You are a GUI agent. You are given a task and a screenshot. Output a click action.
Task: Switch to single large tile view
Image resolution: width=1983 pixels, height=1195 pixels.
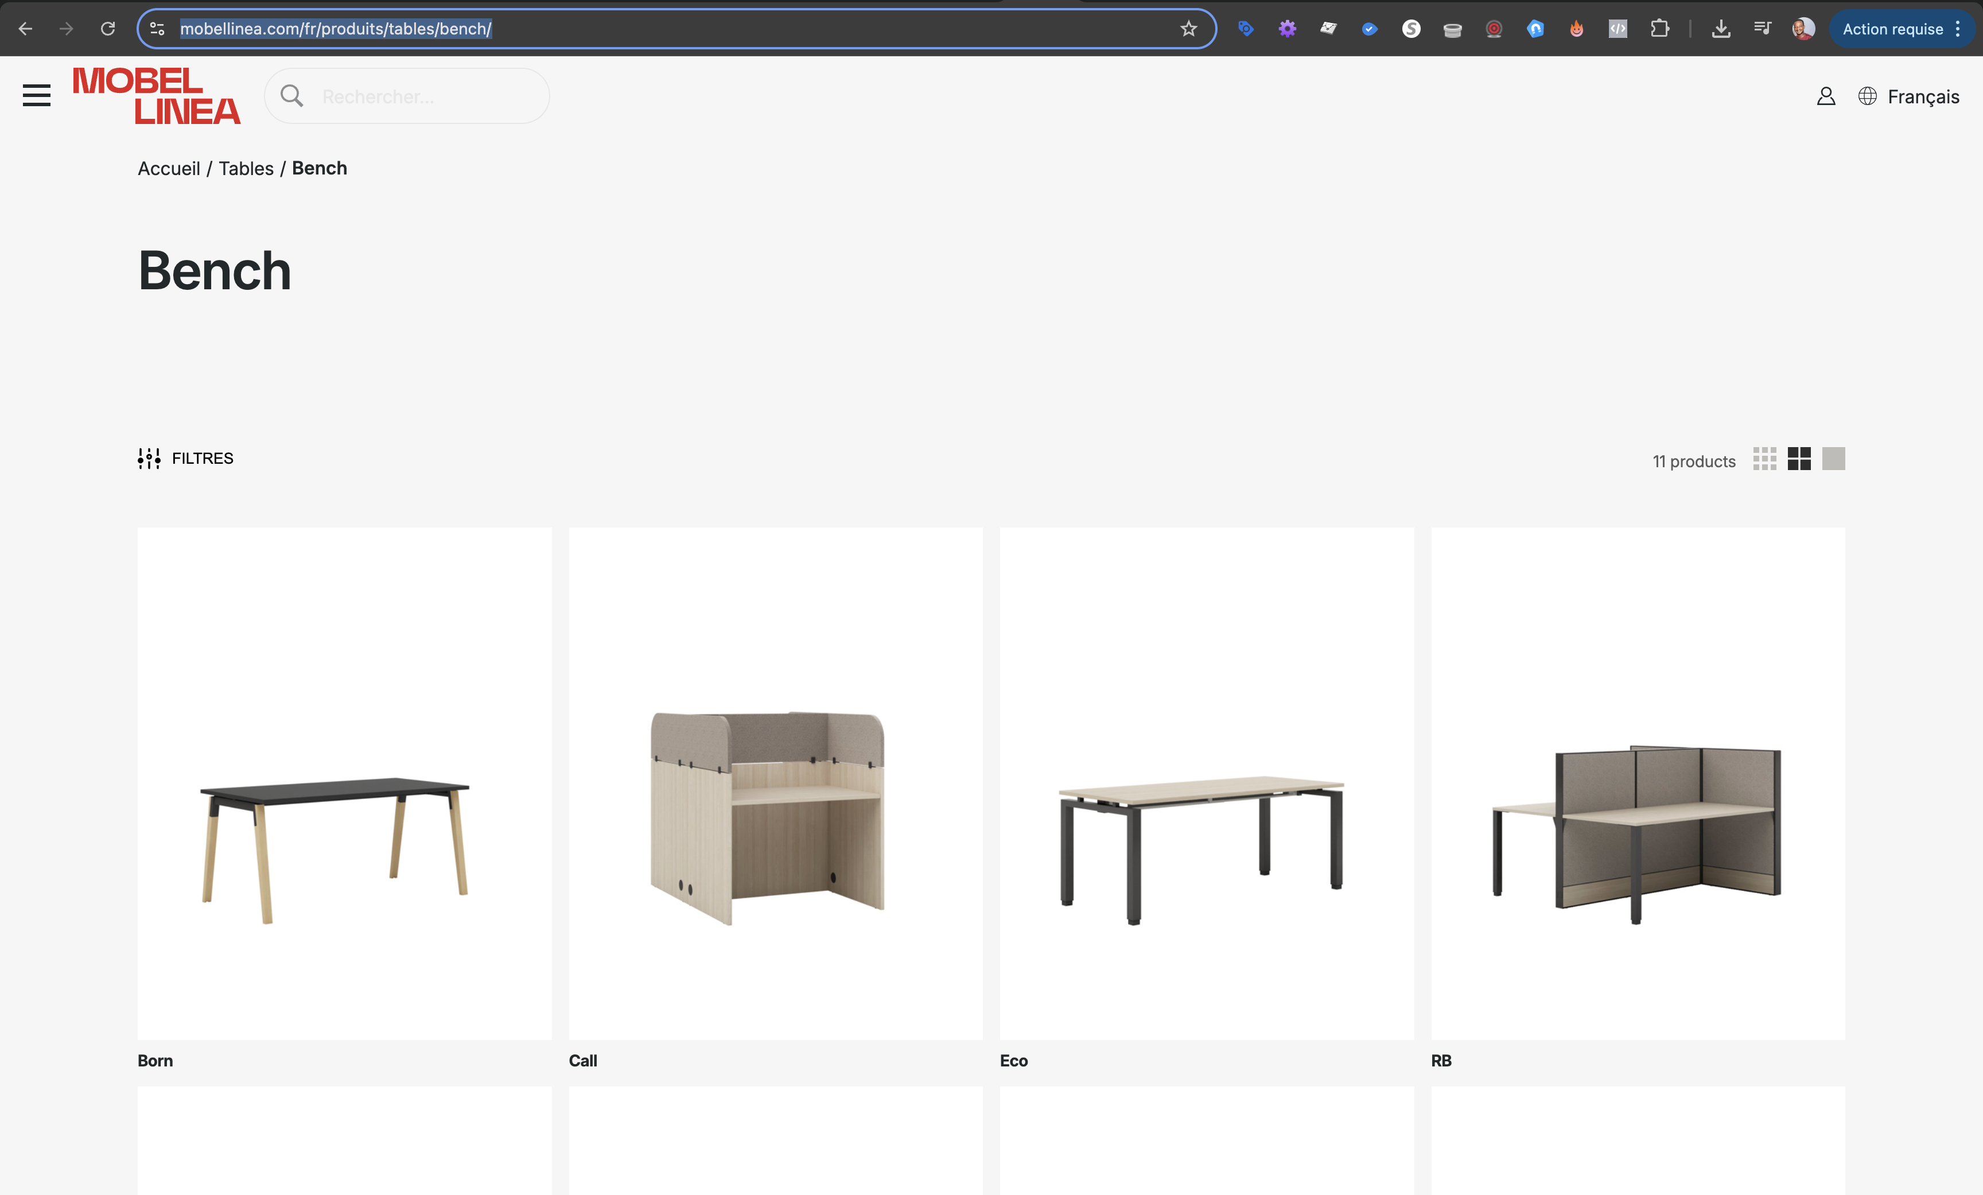coord(1833,459)
